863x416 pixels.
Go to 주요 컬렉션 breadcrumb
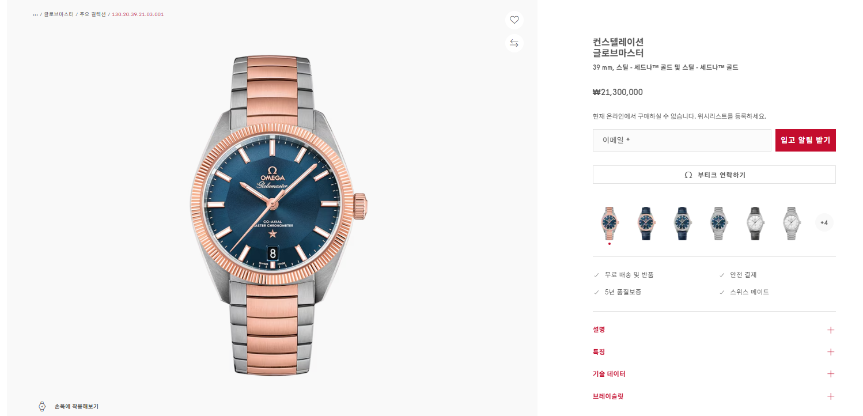click(93, 14)
